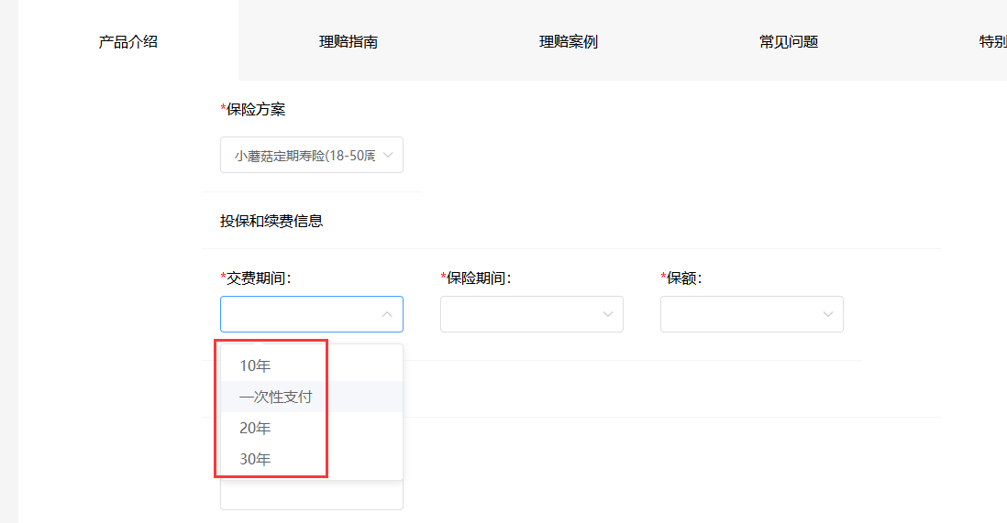The width and height of the screenshot is (1007, 523).
Task: Choose the 10年 payment option
Action: [x=256, y=366]
